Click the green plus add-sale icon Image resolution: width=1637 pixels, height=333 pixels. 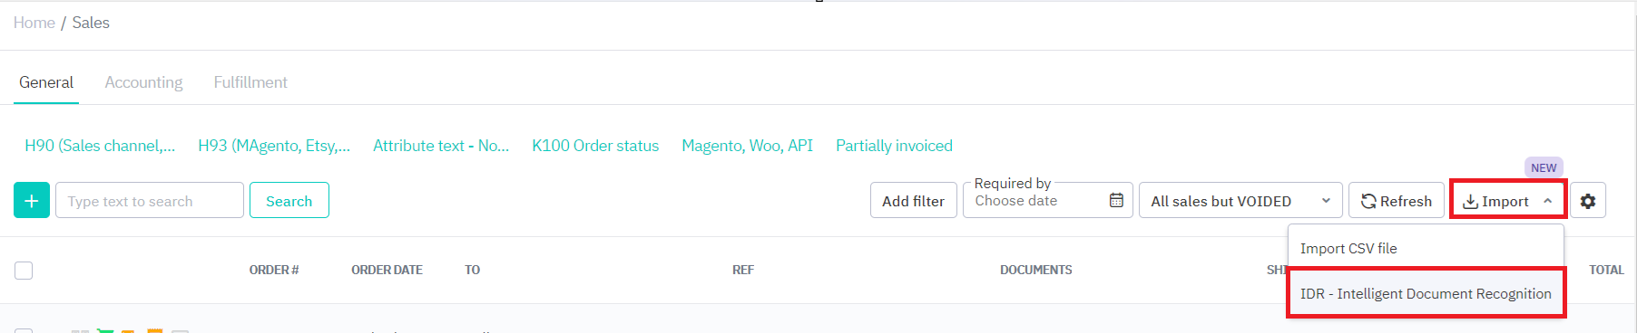click(32, 201)
